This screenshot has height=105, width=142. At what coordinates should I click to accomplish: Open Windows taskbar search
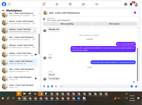pos(8,98)
